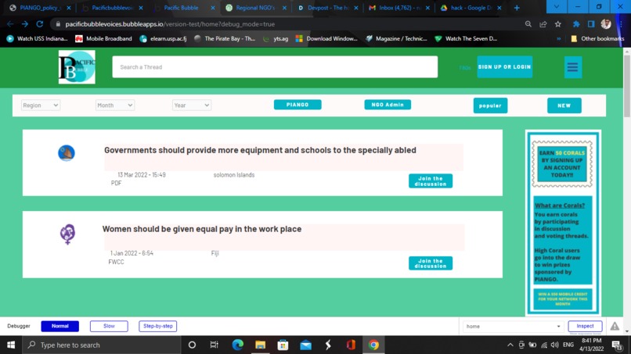This screenshot has height=354, width=631.
Task: Launch Microsoft Edge from the taskbar
Action: coord(238,345)
